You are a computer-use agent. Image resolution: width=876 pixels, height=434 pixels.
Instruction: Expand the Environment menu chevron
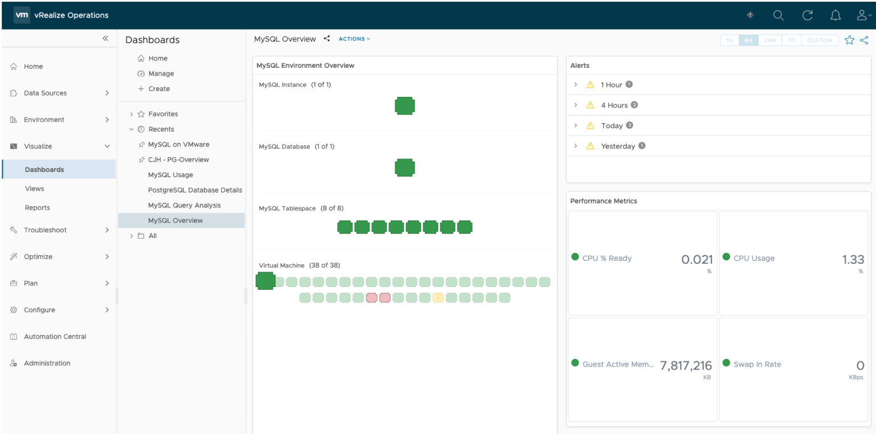tap(107, 120)
